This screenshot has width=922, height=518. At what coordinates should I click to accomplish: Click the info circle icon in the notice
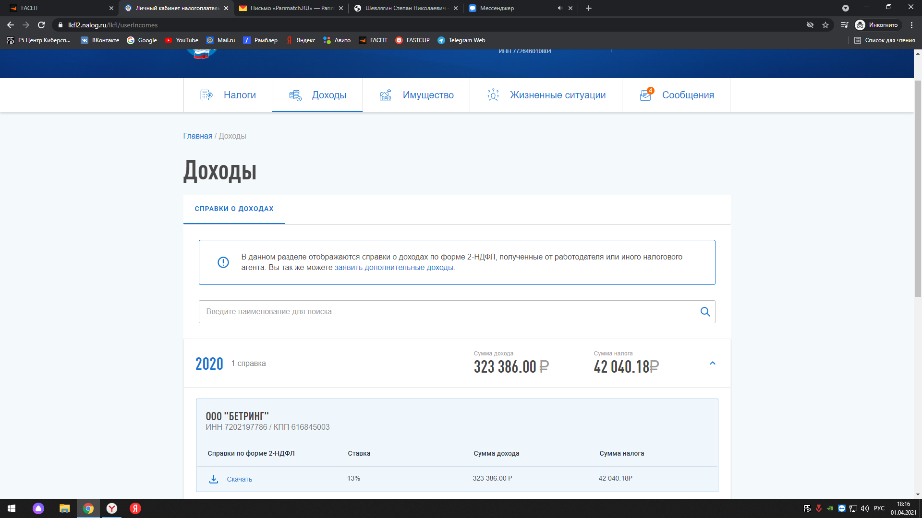(x=223, y=262)
